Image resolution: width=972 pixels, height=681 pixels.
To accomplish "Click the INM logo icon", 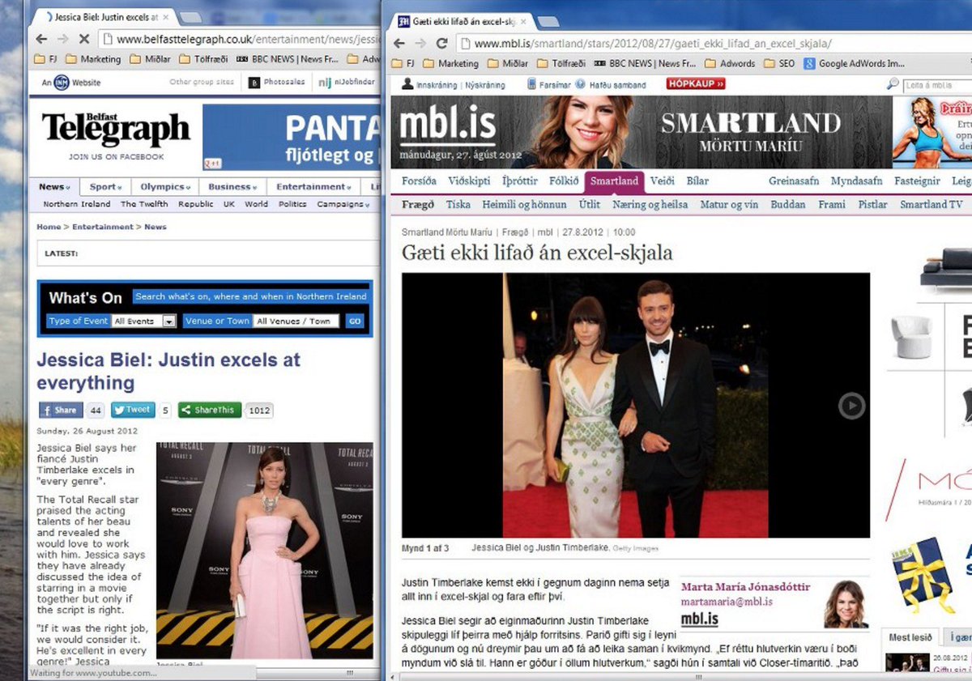I will (61, 82).
